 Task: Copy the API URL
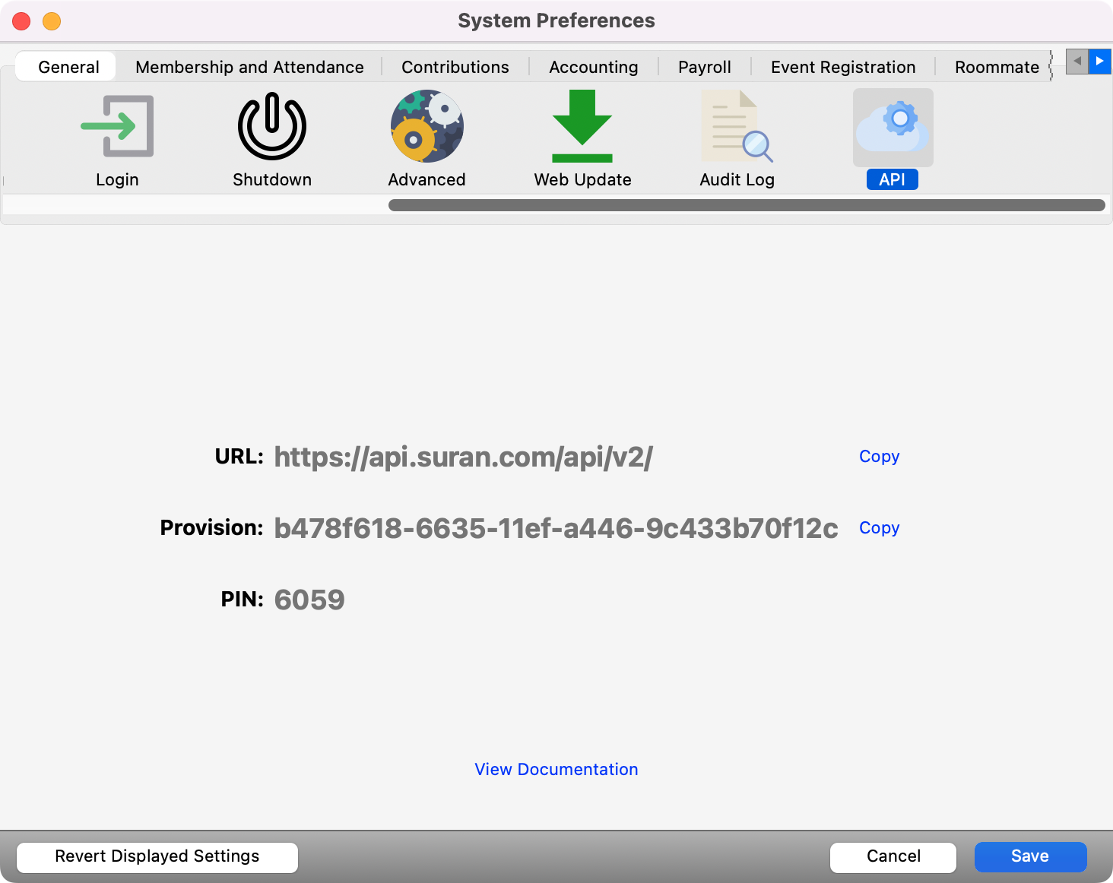(879, 456)
